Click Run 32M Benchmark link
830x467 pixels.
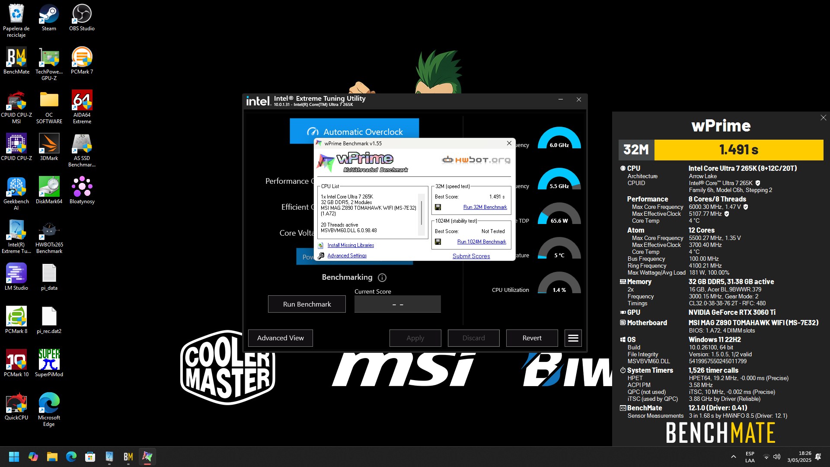pyautogui.click(x=485, y=207)
